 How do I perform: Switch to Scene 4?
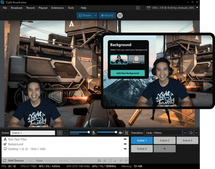pos(142,149)
